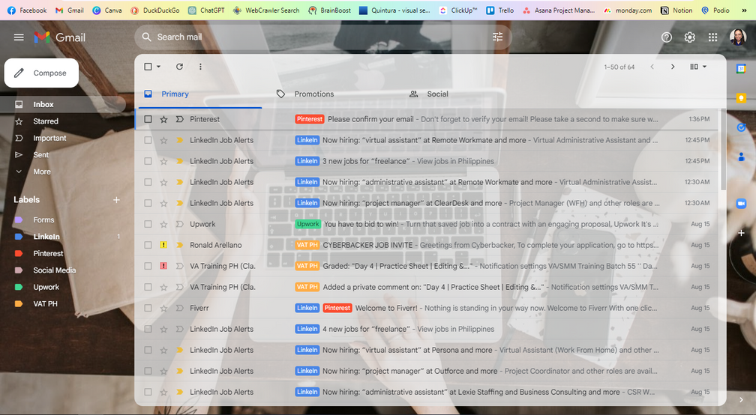Open Google Calendar side panel icon
The width and height of the screenshot is (756, 415).
pyautogui.click(x=741, y=69)
